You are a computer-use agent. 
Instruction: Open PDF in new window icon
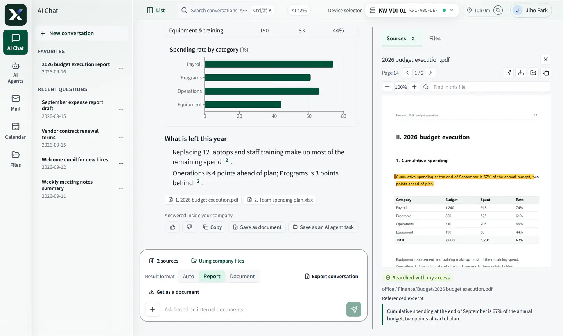(508, 73)
